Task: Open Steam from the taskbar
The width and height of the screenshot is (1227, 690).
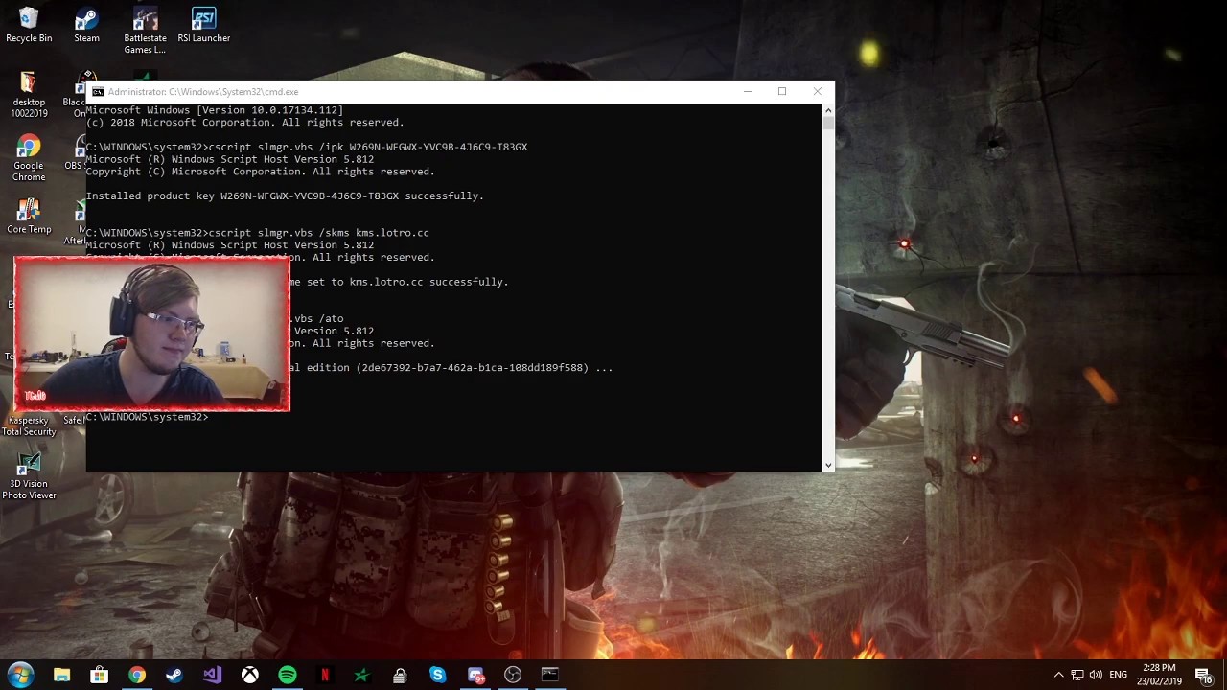Action: (174, 676)
